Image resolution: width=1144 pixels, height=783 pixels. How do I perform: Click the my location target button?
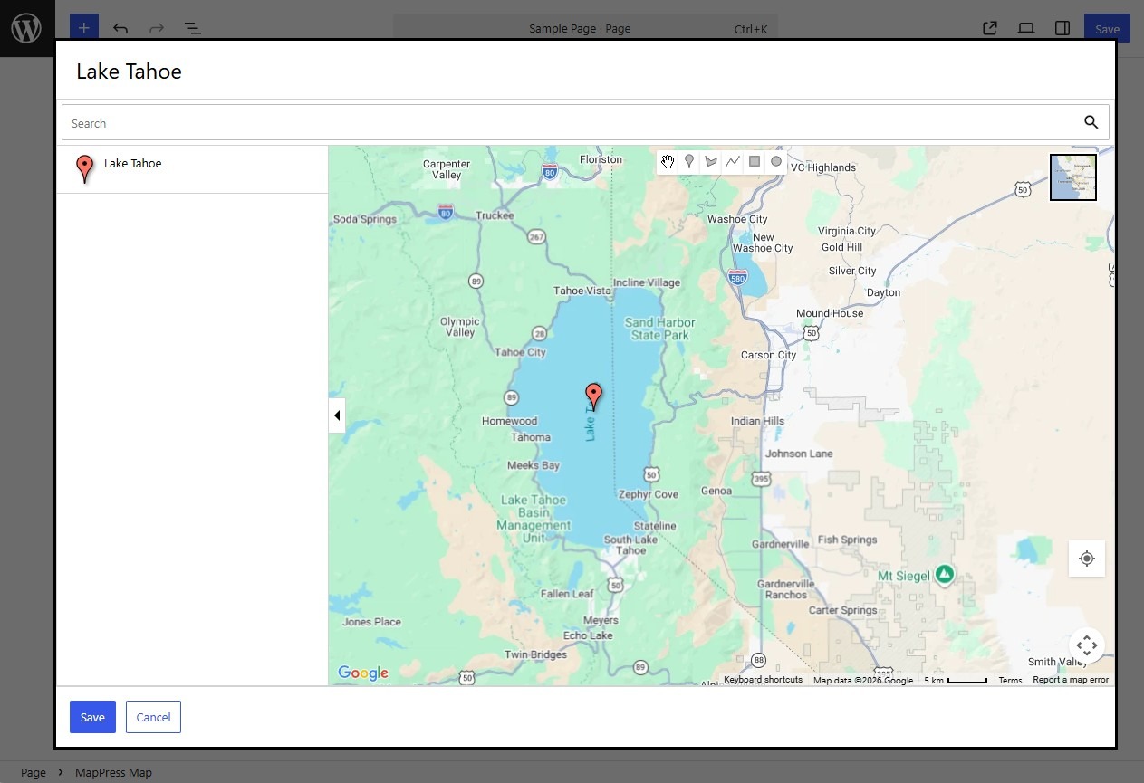1087,559
